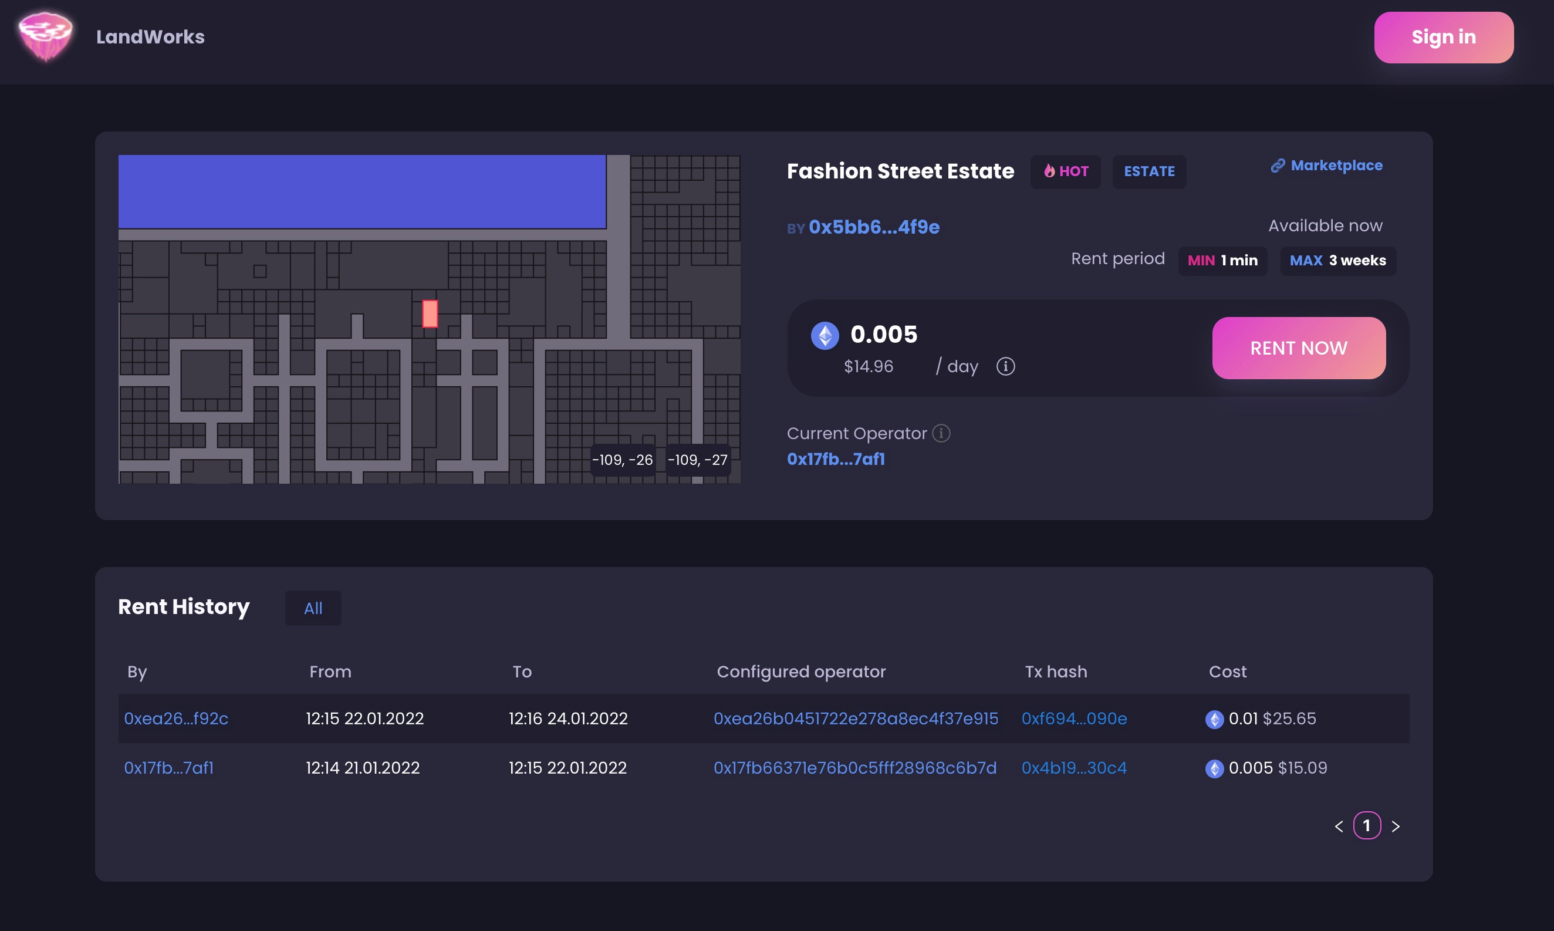The image size is (1554, 931).
Task: Open renter address 0xea26...f92c
Action: click(176, 719)
